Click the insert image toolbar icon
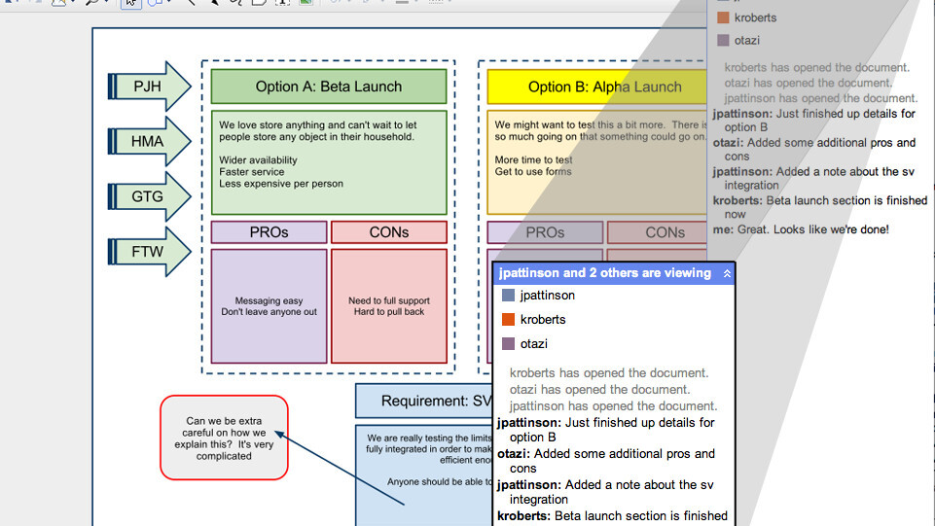This screenshot has height=526, width=935. (306, 3)
